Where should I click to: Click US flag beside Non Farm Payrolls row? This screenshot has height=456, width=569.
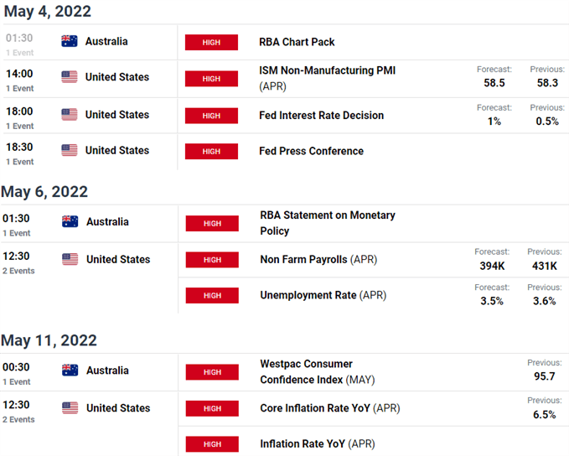click(70, 259)
